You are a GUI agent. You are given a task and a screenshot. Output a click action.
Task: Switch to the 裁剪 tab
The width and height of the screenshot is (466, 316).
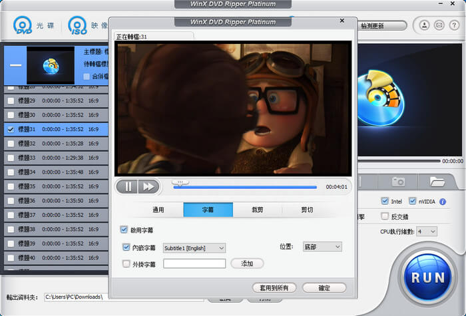click(258, 210)
